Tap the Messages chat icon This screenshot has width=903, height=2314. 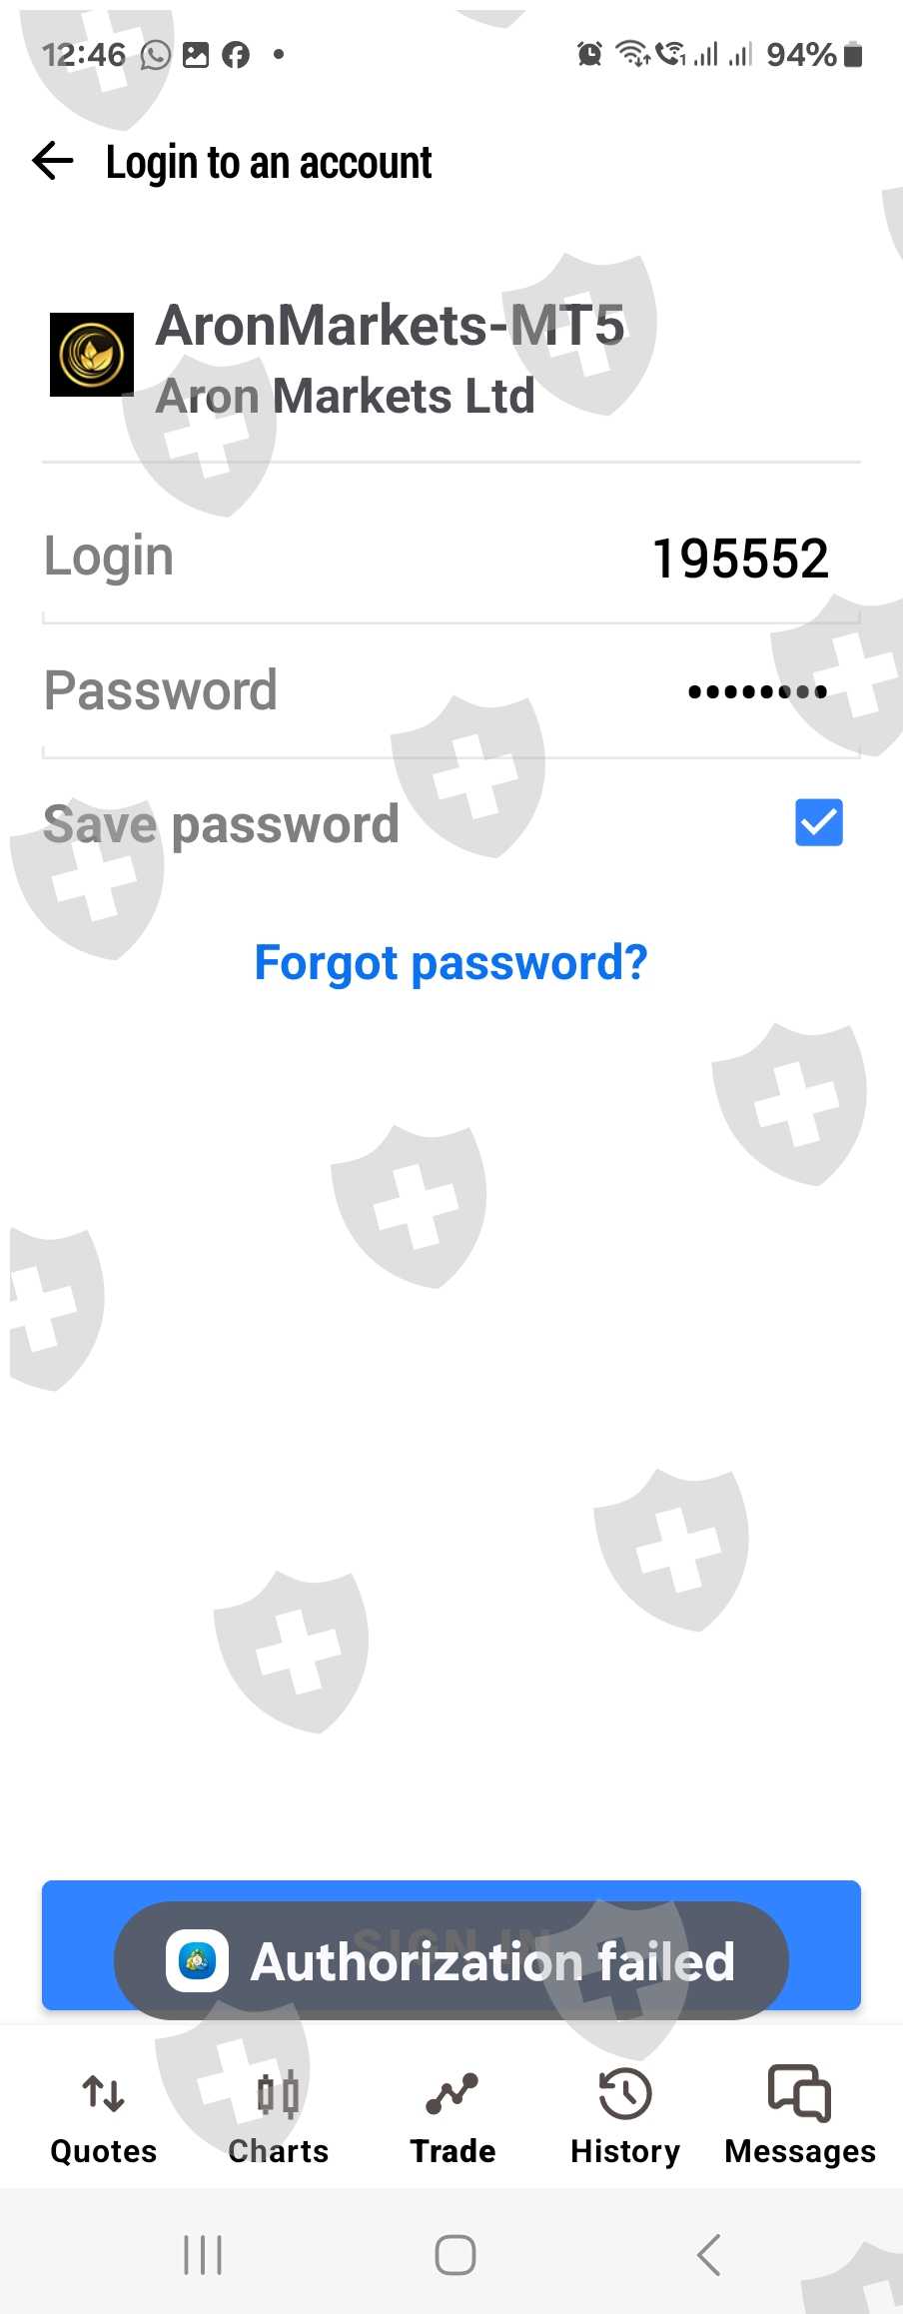pos(800,2093)
